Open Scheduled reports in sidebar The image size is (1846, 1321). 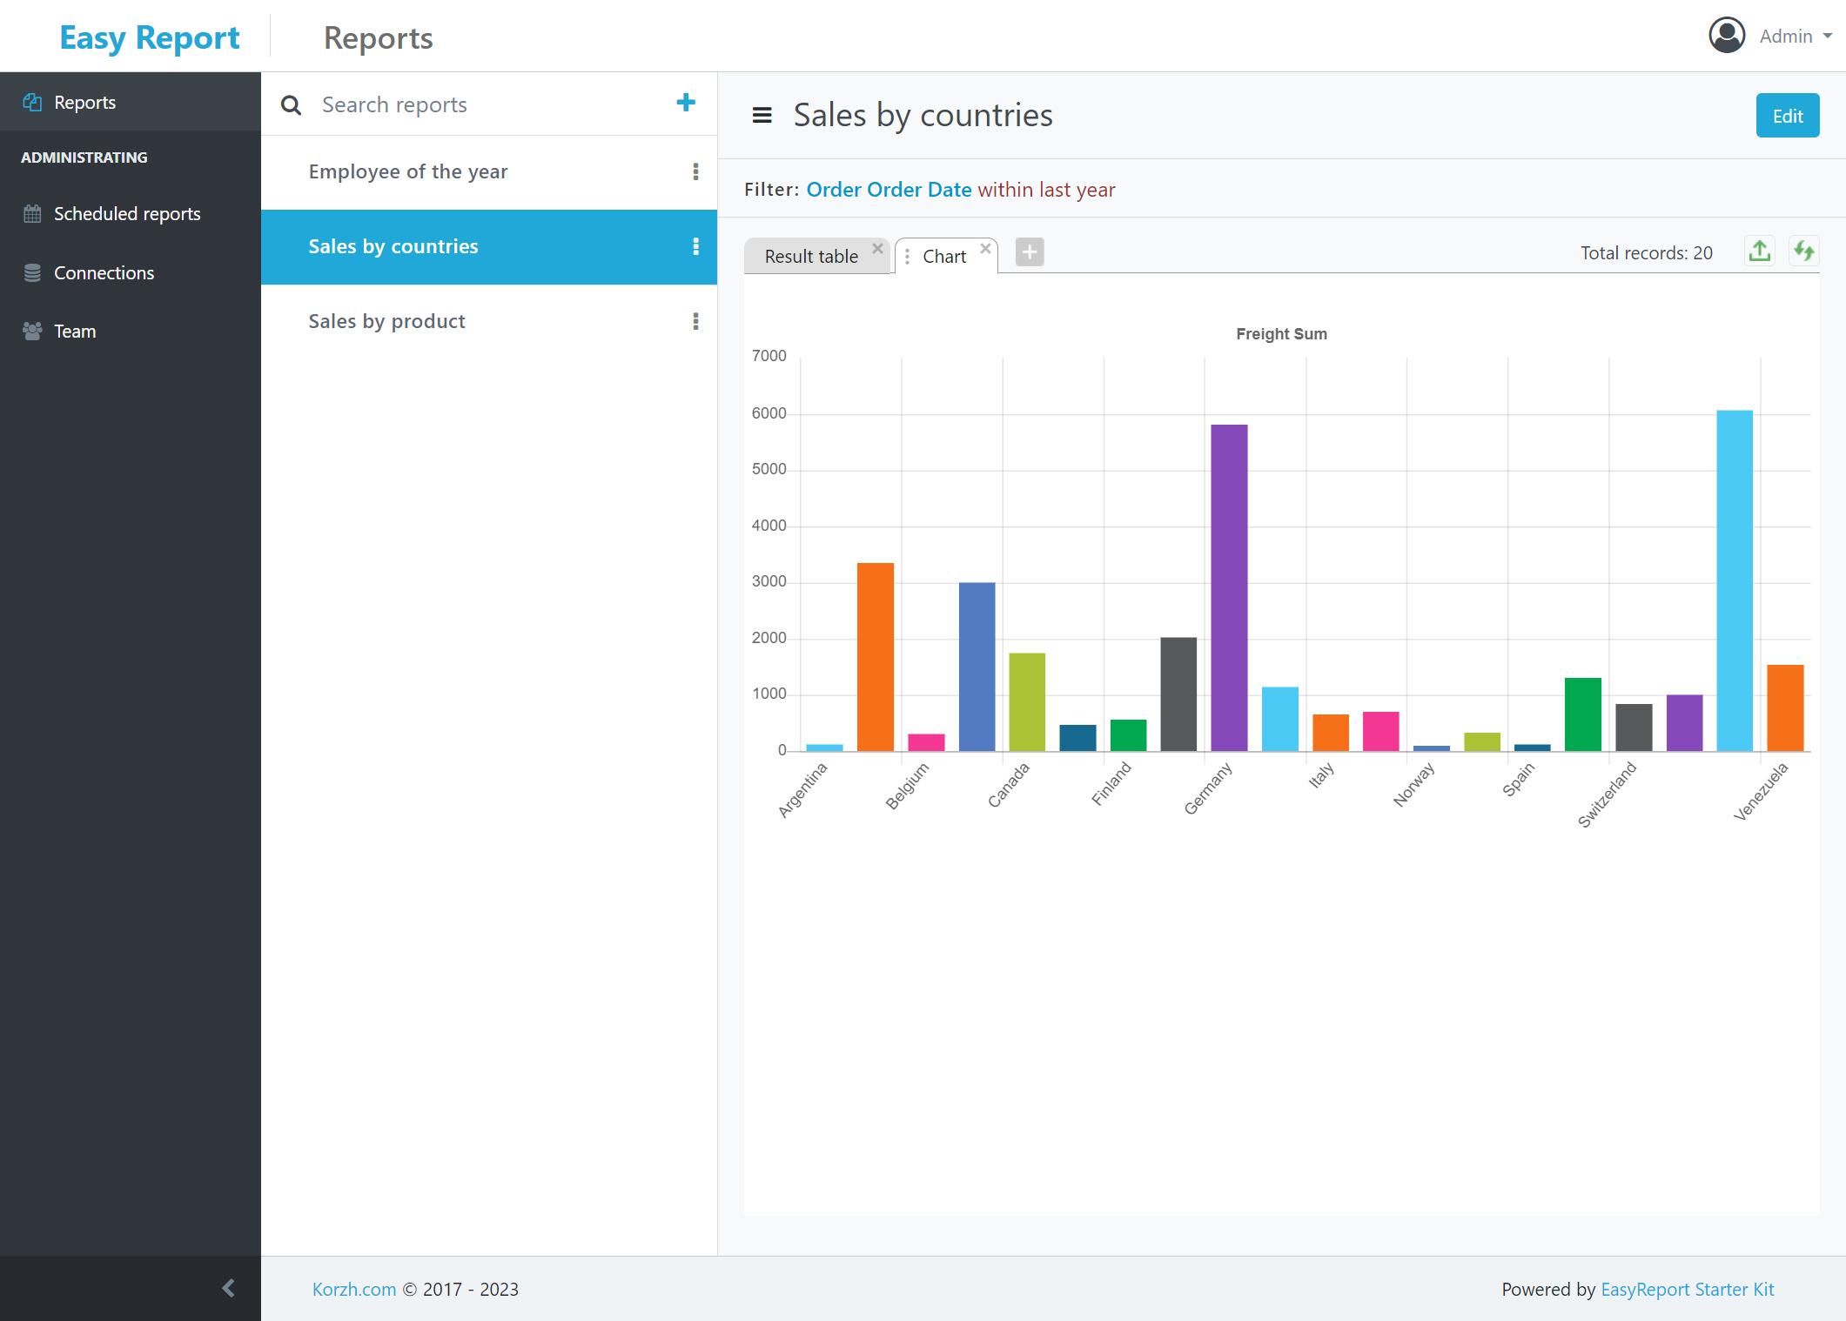127,214
